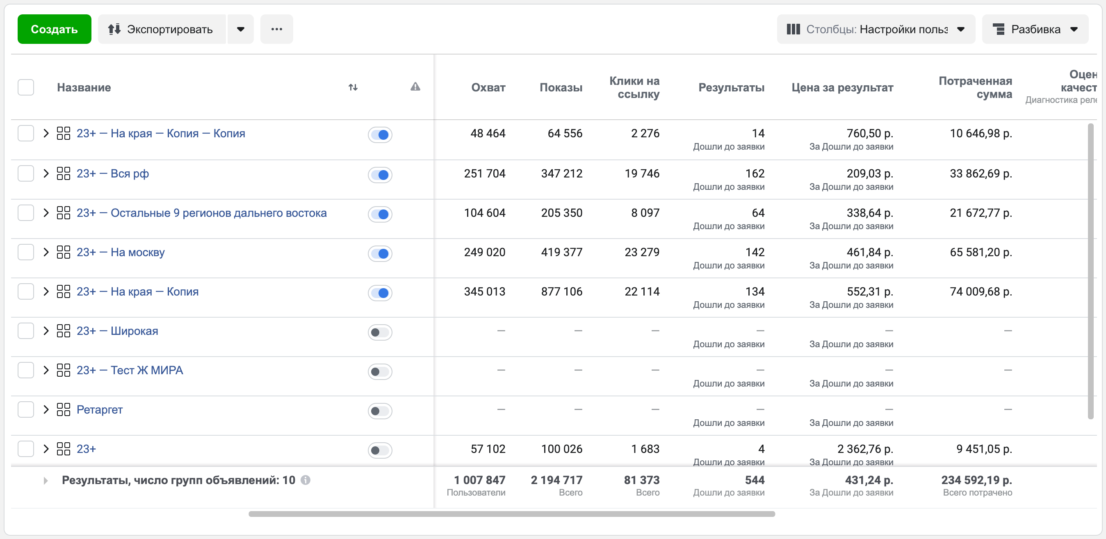Expand the 23+ — На края — Копия — Копия row
The height and width of the screenshot is (539, 1106).
click(x=46, y=133)
